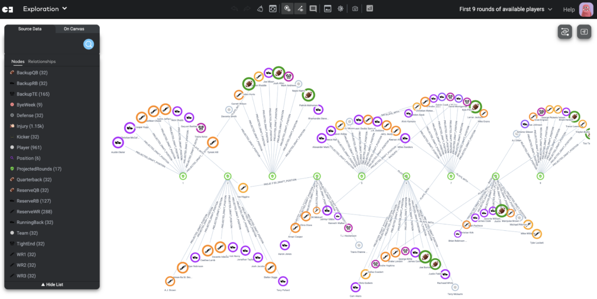The image size is (597, 299).
Task: Select the Relationships tab
Action: (42, 61)
